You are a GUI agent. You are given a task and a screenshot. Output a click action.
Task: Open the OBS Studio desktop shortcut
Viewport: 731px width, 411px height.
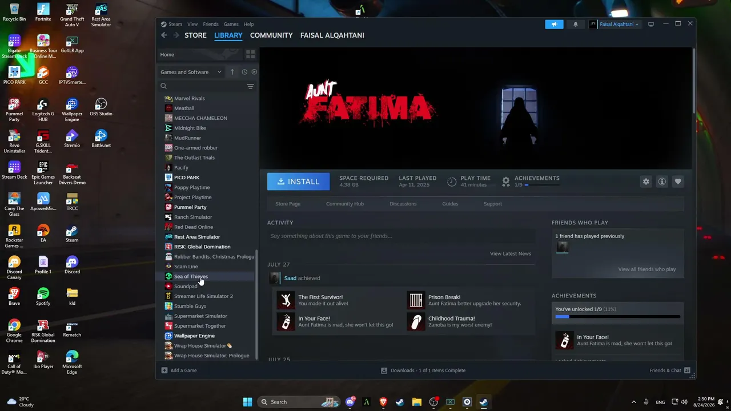click(x=101, y=107)
